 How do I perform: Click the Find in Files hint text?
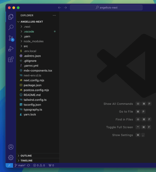click(124, 119)
